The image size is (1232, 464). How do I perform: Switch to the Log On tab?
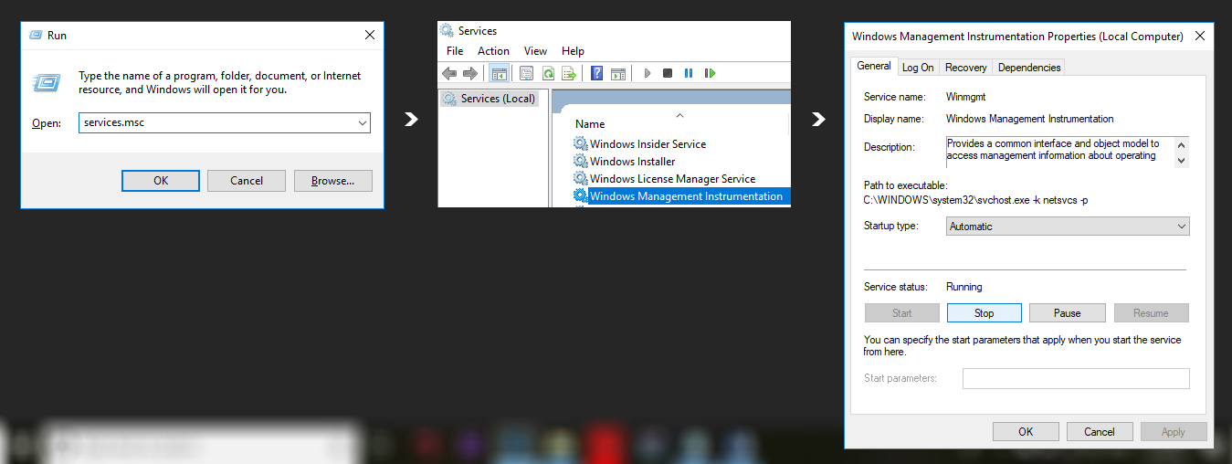(918, 68)
